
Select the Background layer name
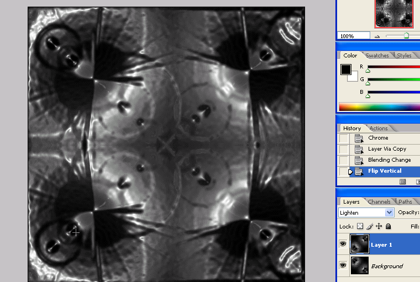[387, 266]
